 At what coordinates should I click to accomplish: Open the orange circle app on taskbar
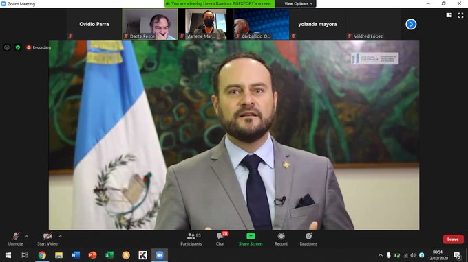[126, 255]
